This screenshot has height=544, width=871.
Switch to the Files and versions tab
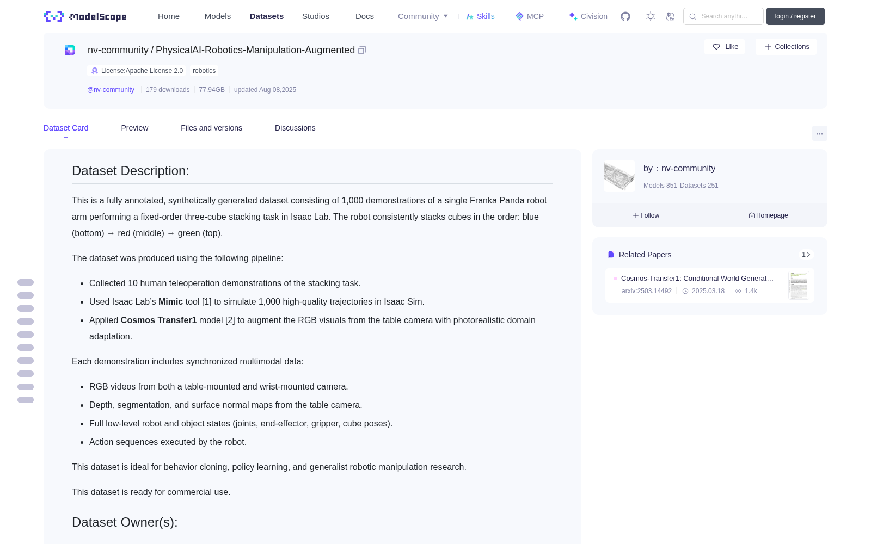click(x=211, y=128)
